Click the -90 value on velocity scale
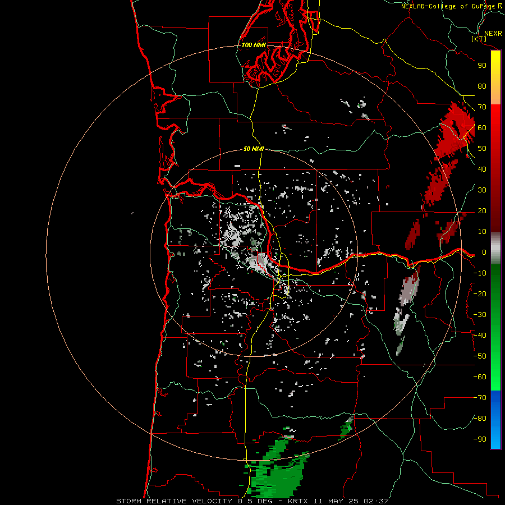The image size is (505, 505). click(x=480, y=439)
